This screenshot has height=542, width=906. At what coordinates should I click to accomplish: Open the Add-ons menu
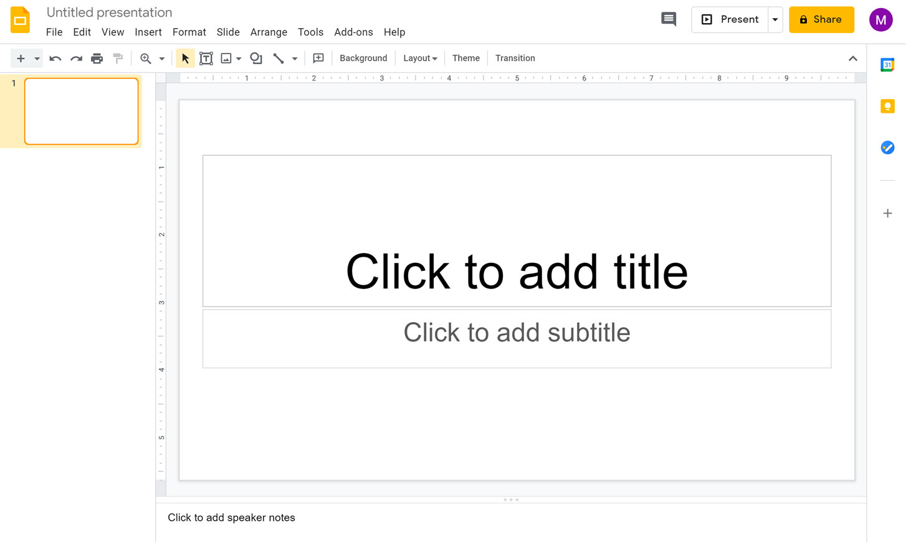(x=353, y=32)
